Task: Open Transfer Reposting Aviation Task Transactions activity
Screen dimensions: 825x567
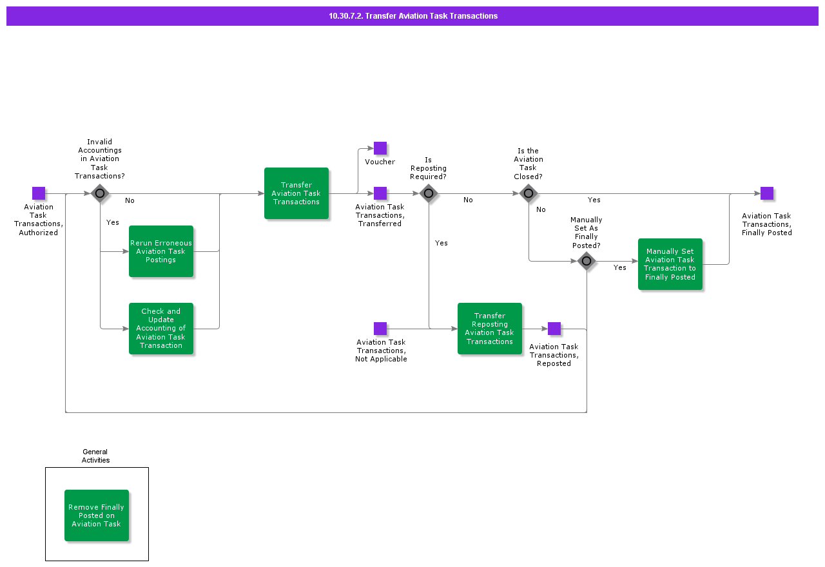Action: tap(490, 329)
